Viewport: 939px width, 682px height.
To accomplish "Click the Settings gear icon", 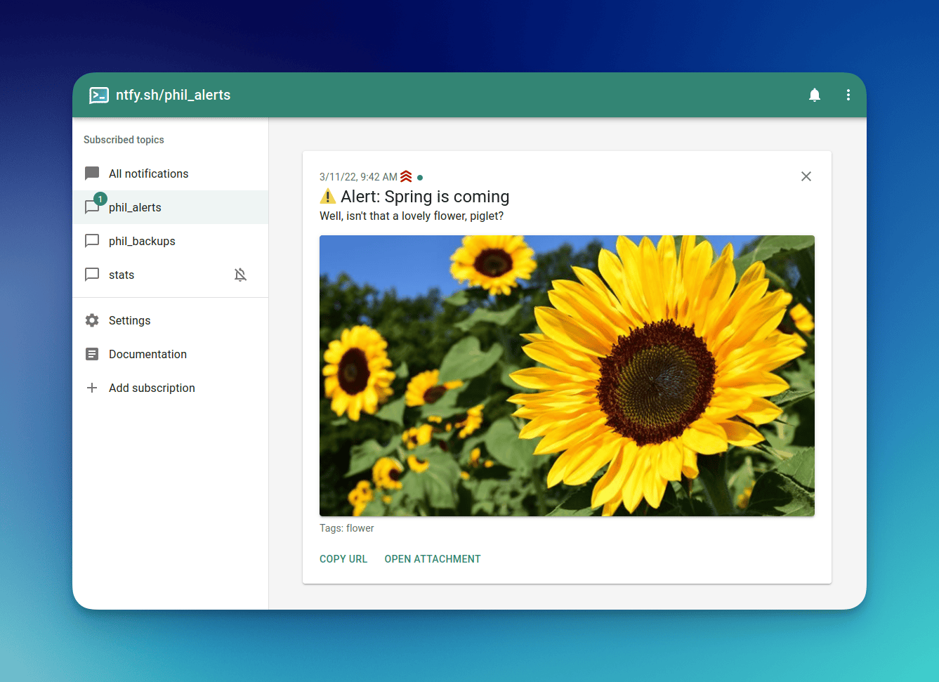I will tap(92, 320).
